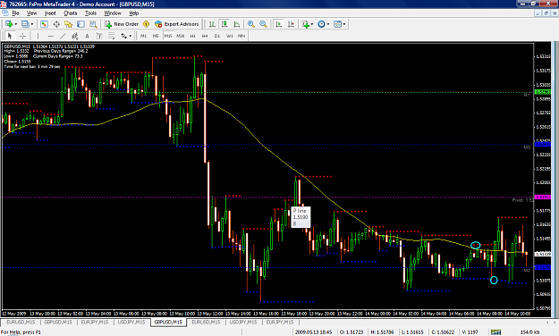Switch to W1 timeframe
Image resolution: width=559 pixels, height=336 pixels.
[x=230, y=36]
